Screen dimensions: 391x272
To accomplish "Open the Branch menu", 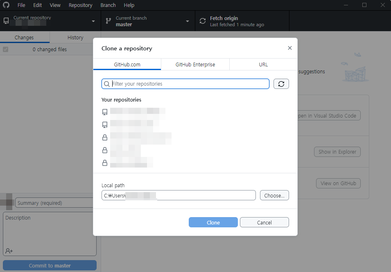I will tap(108, 5).
